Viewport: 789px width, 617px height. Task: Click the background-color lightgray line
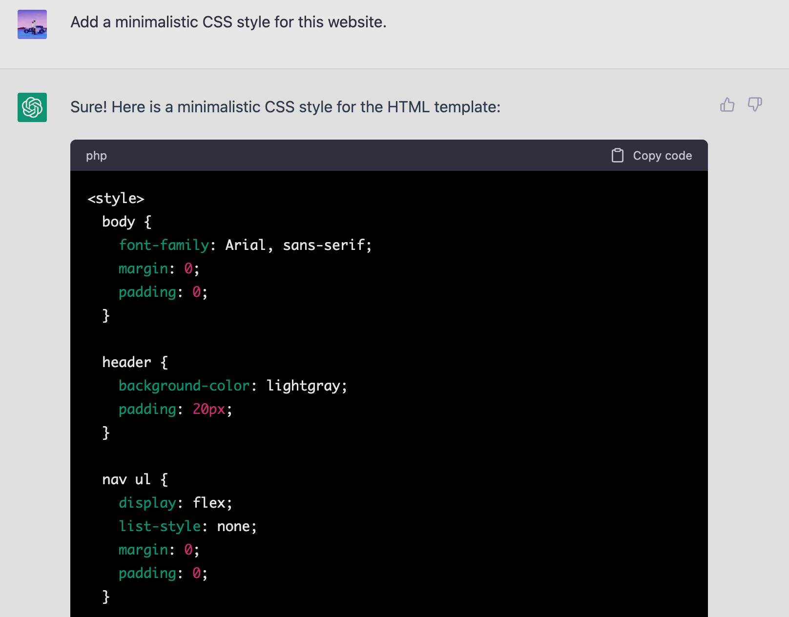point(232,386)
